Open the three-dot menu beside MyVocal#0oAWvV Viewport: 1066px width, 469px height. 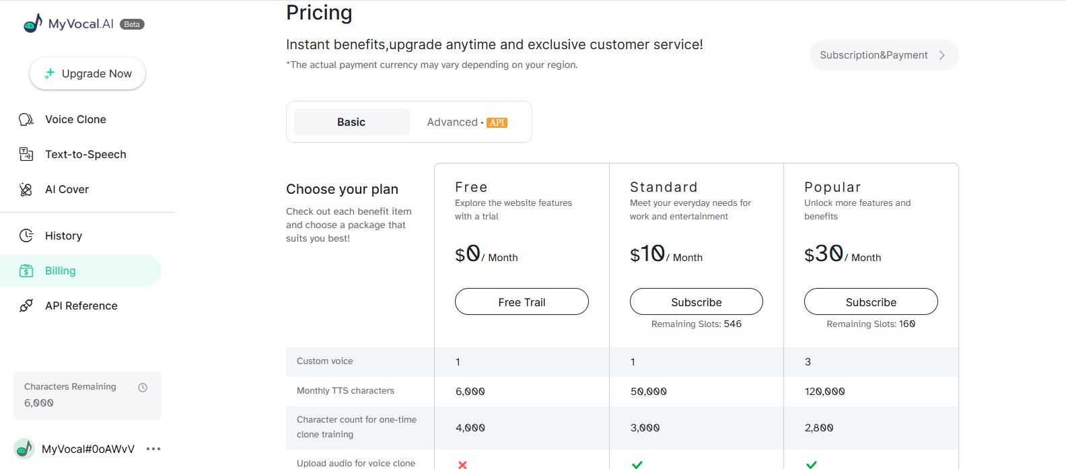153,449
